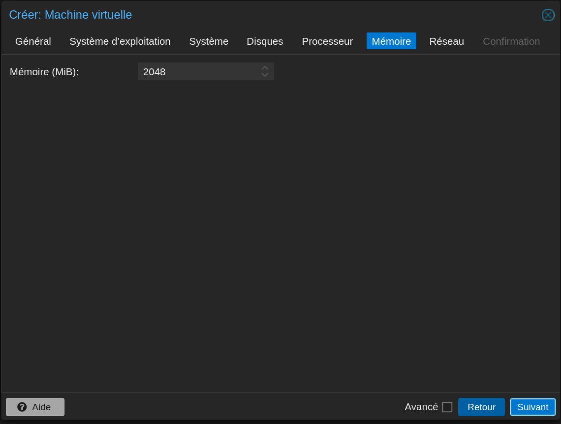The width and height of the screenshot is (561, 424).
Task: Click the greyed-out Confirmation tab
Action: point(511,41)
